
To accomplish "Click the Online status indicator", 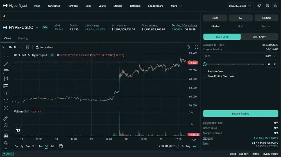I will 8,154.
